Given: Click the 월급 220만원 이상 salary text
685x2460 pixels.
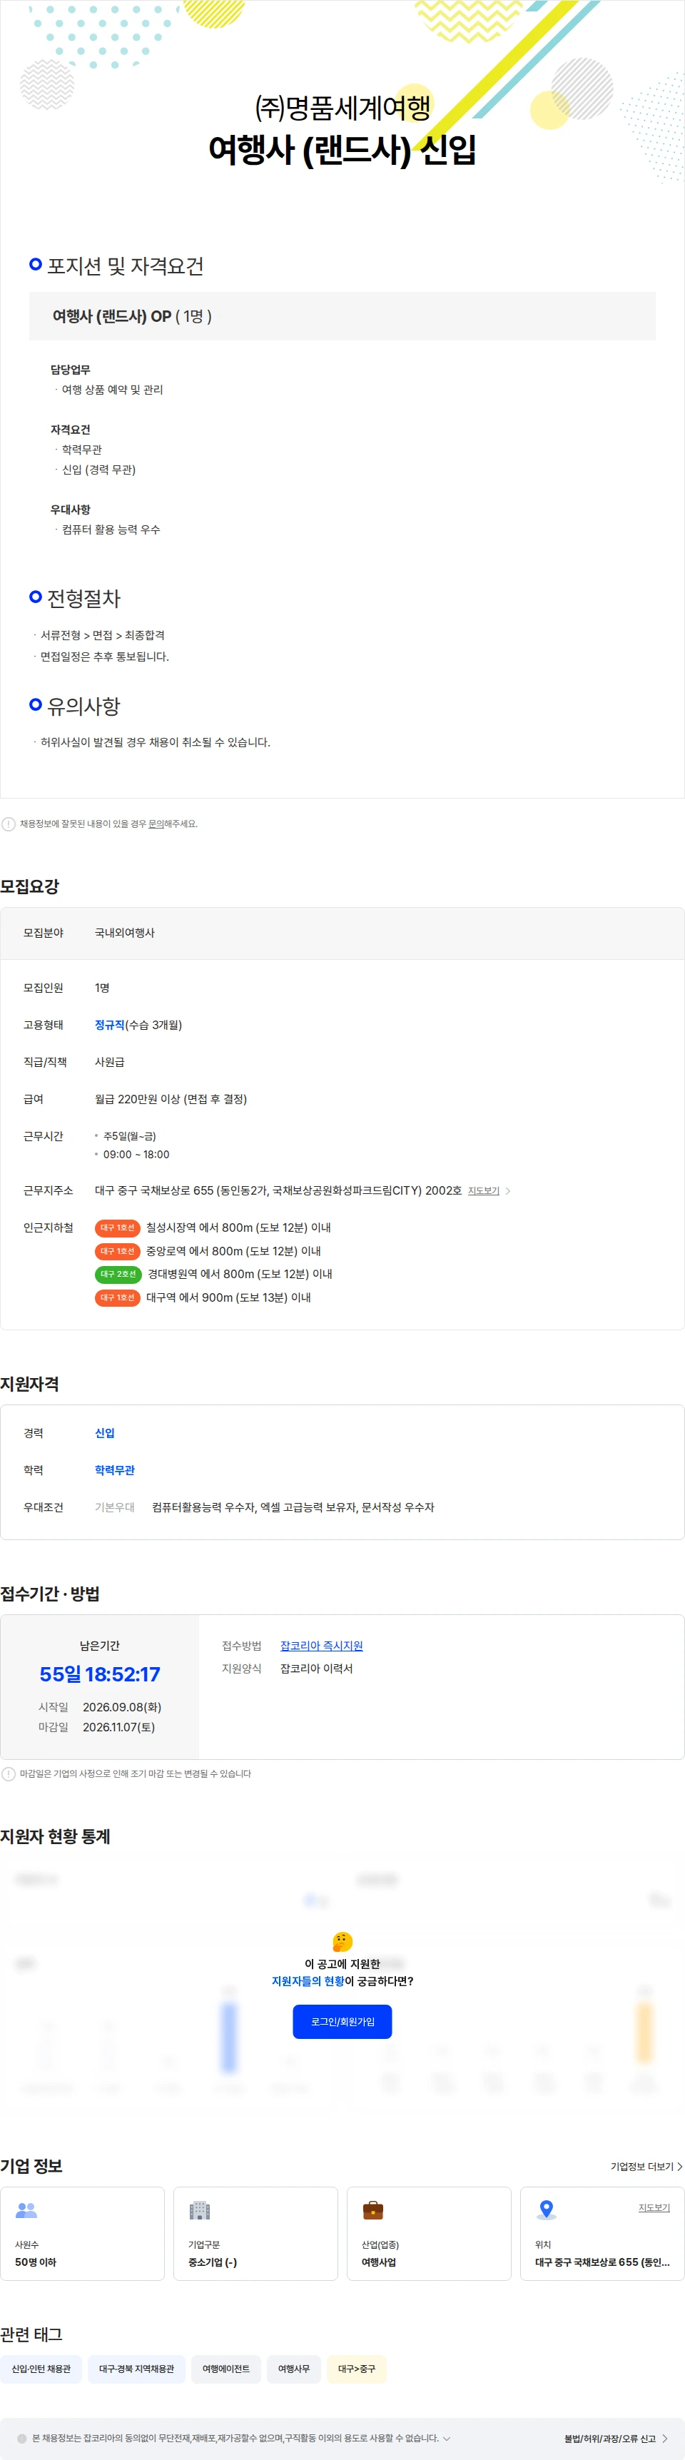Looking at the screenshot, I should (x=171, y=1099).
